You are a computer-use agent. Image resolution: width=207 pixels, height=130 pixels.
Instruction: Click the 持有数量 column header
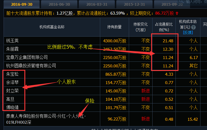[114, 27]
